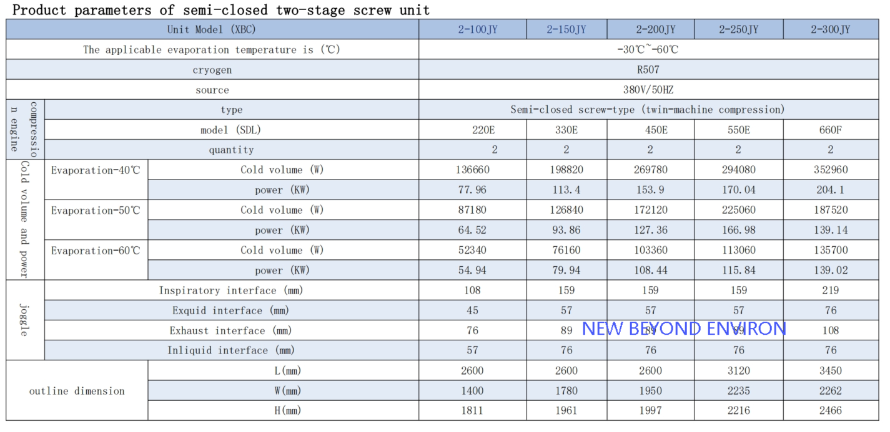Click the 2-150JY unit model header

pyautogui.click(x=566, y=29)
